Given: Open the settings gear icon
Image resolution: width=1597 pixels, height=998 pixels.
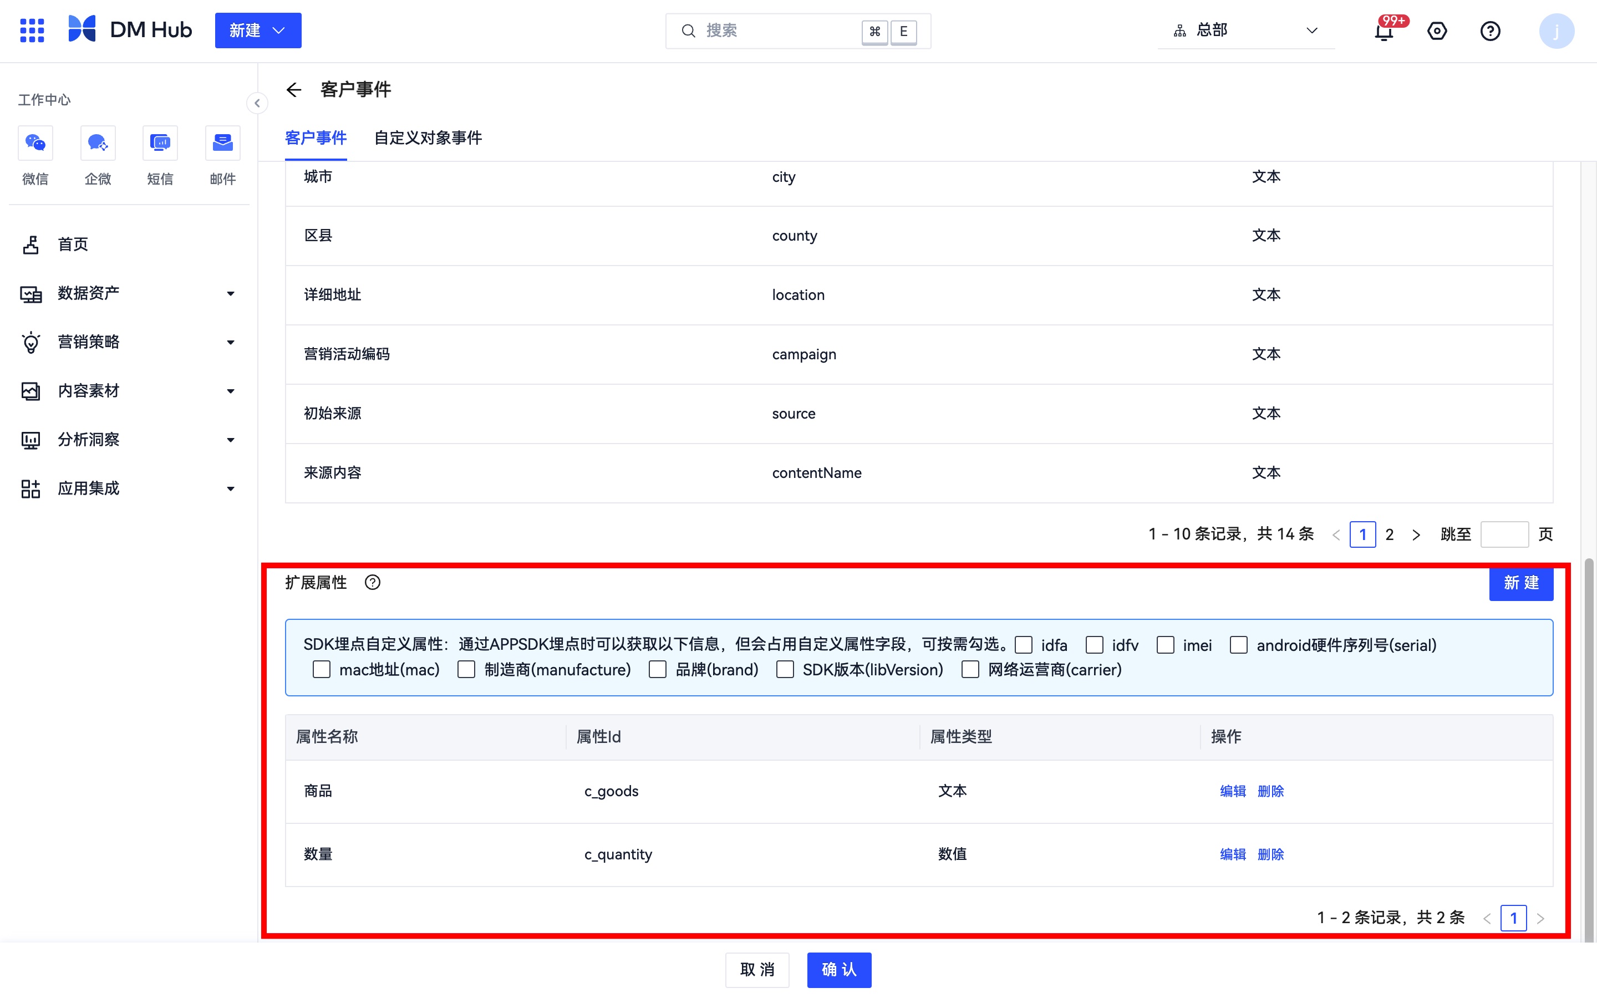Looking at the screenshot, I should click(1437, 31).
